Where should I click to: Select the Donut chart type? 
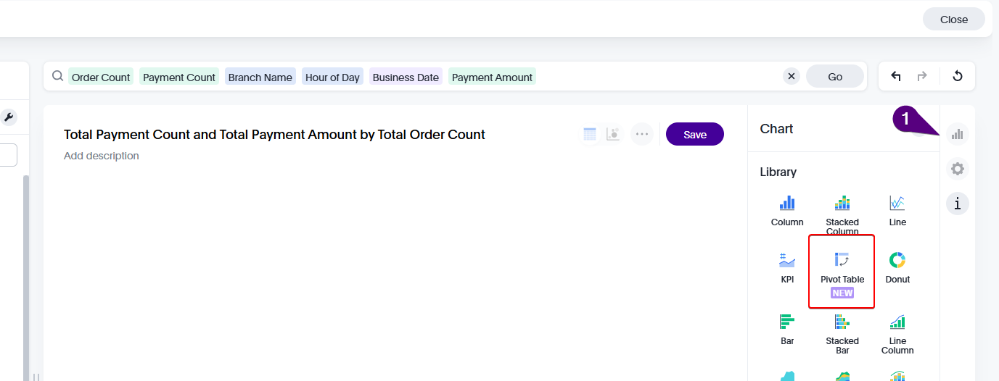[897, 267]
